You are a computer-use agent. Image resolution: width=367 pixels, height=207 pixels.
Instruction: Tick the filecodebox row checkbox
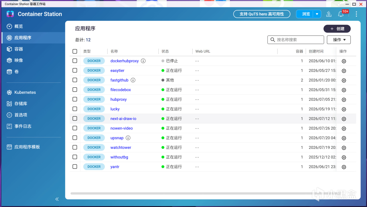click(x=75, y=90)
